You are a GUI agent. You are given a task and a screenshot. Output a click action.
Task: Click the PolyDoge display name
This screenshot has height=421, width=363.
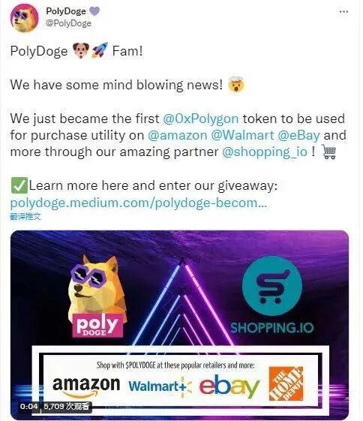[66, 11]
